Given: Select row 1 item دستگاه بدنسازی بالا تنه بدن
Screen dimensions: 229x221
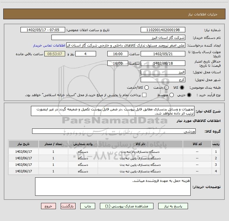Looking at the screenshot, I should coord(140,152).
